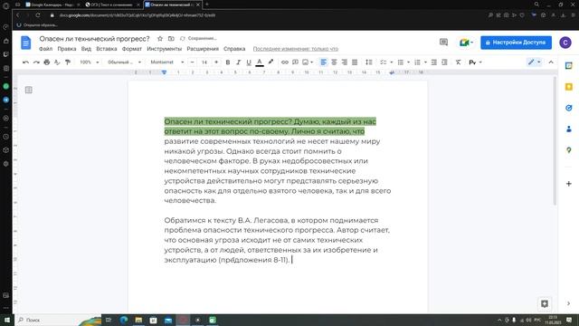This screenshot has width=579, height=326.
Task: Open the Инструменты menu
Action: (165, 49)
